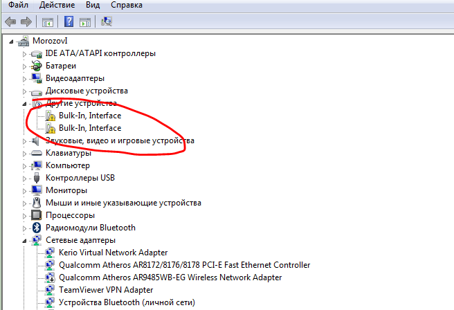Image resolution: width=454 pixels, height=310 pixels.
Task: Click the monitor icon beside Мониторы
Action: pyautogui.click(x=37, y=190)
